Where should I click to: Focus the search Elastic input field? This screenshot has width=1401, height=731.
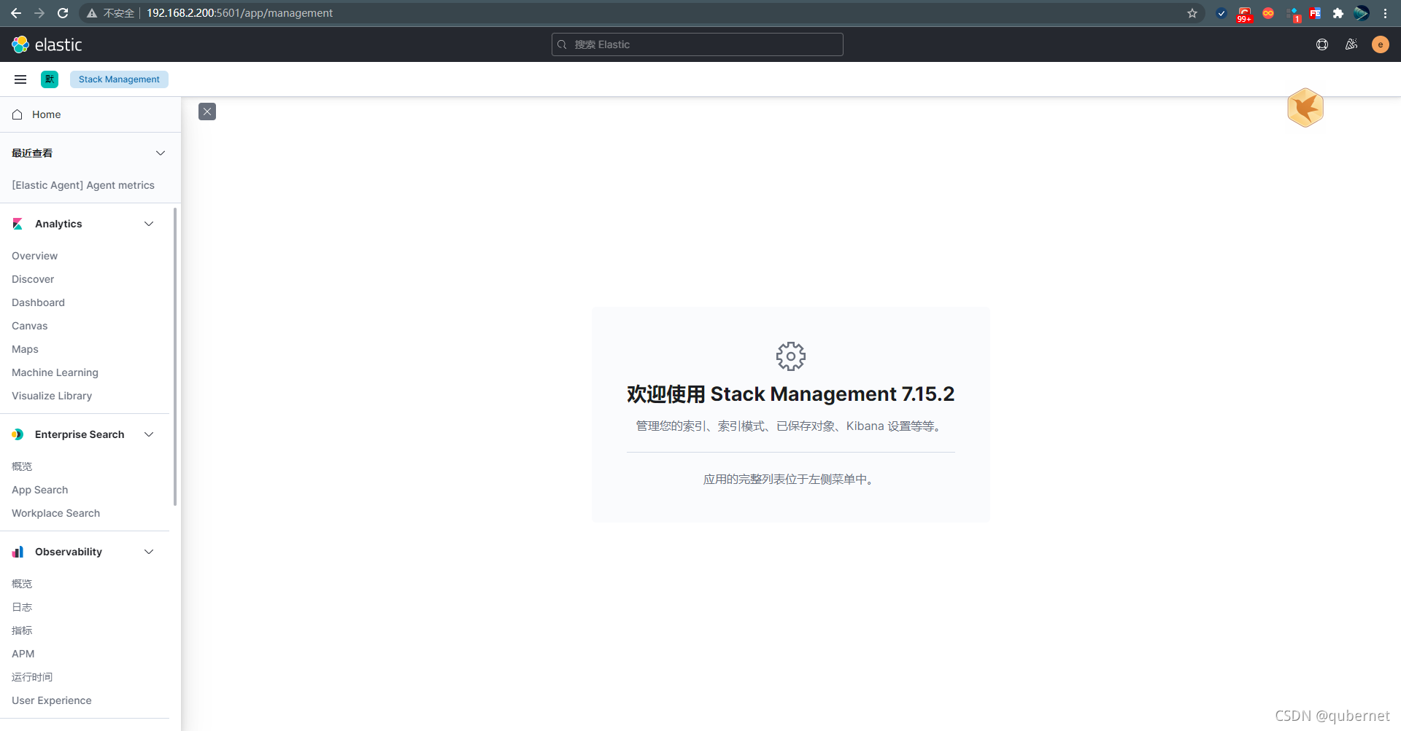point(698,44)
